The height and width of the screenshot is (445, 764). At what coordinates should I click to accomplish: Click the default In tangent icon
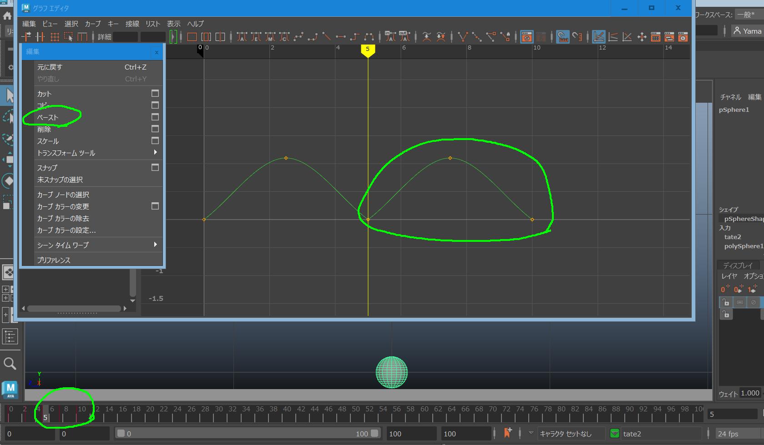(390, 37)
